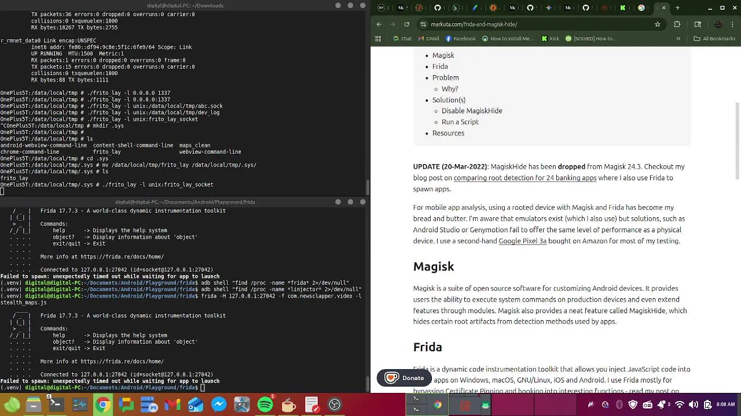Open the Chrome three-dot menu
741x416 pixels.
[x=733, y=24]
